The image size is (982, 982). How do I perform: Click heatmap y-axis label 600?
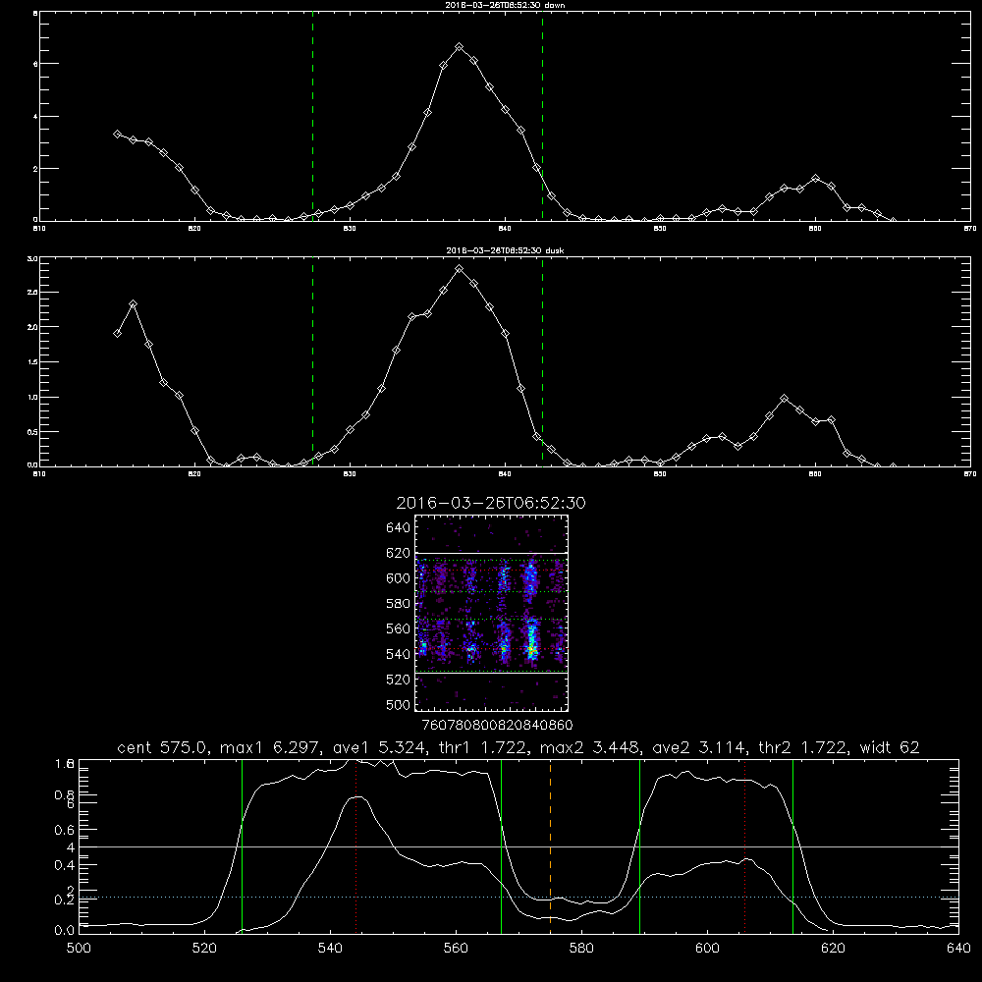point(399,578)
